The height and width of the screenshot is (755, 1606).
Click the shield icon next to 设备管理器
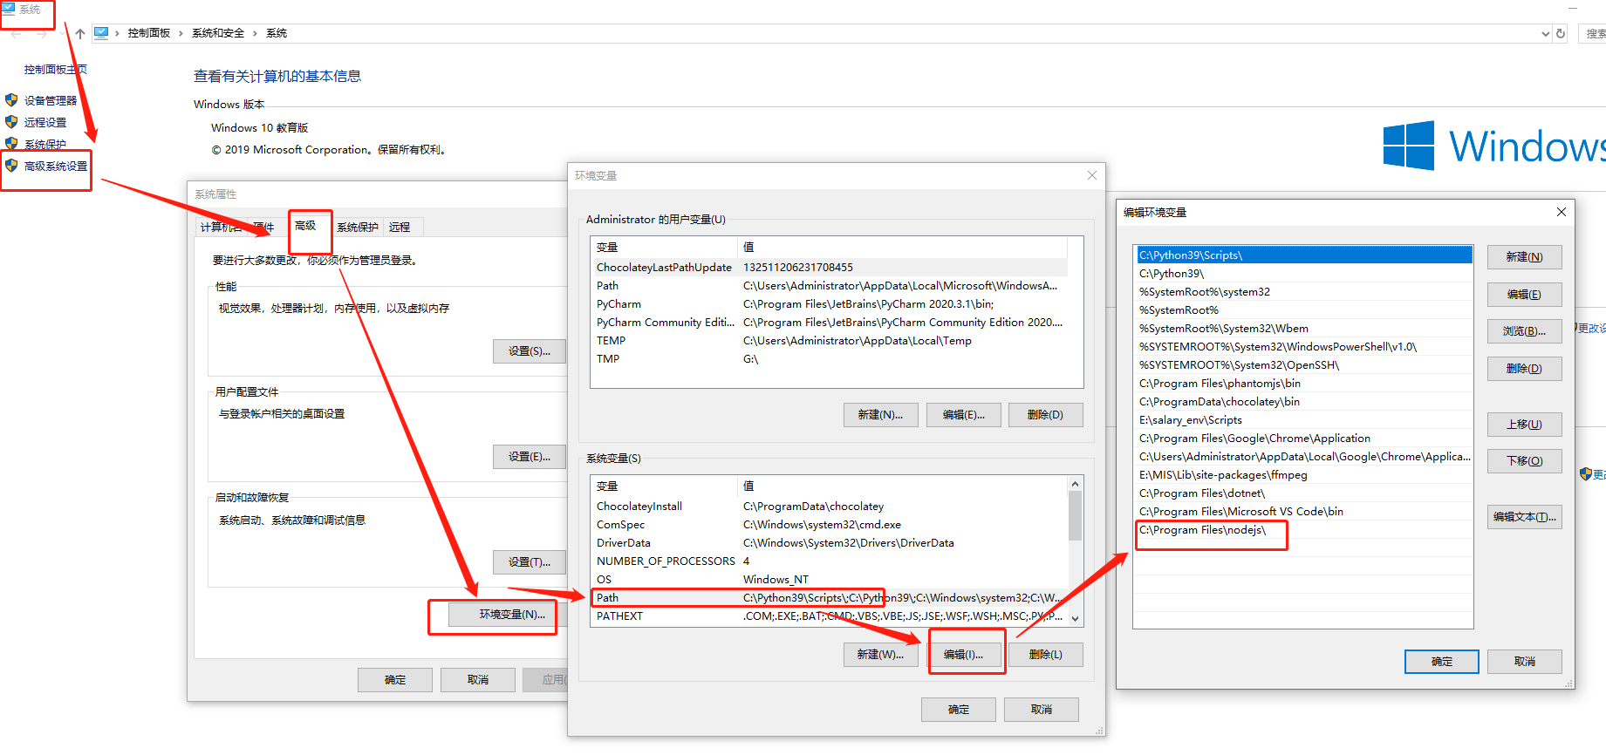pyautogui.click(x=11, y=100)
